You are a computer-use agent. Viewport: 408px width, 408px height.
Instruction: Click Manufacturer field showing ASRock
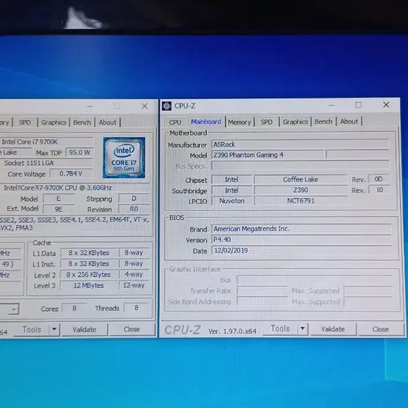click(x=300, y=144)
